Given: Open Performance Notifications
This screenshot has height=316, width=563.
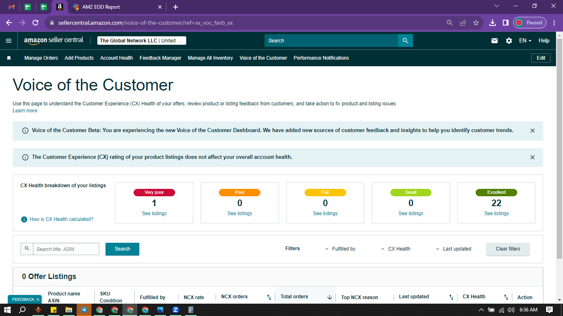Looking at the screenshot, I should (x=321, y=58).
